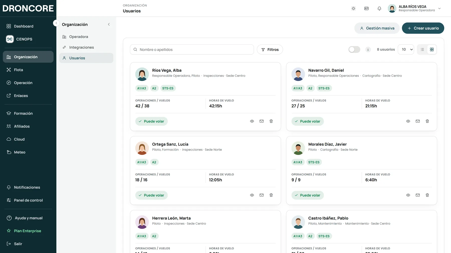Switch to list view layout

click(x=422, y=49)
